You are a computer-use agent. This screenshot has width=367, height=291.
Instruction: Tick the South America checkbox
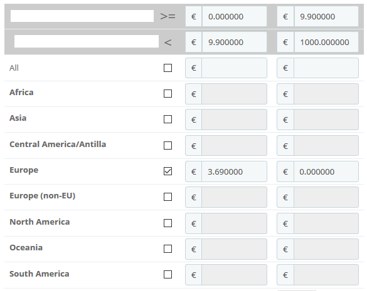[x=168, y=275]
